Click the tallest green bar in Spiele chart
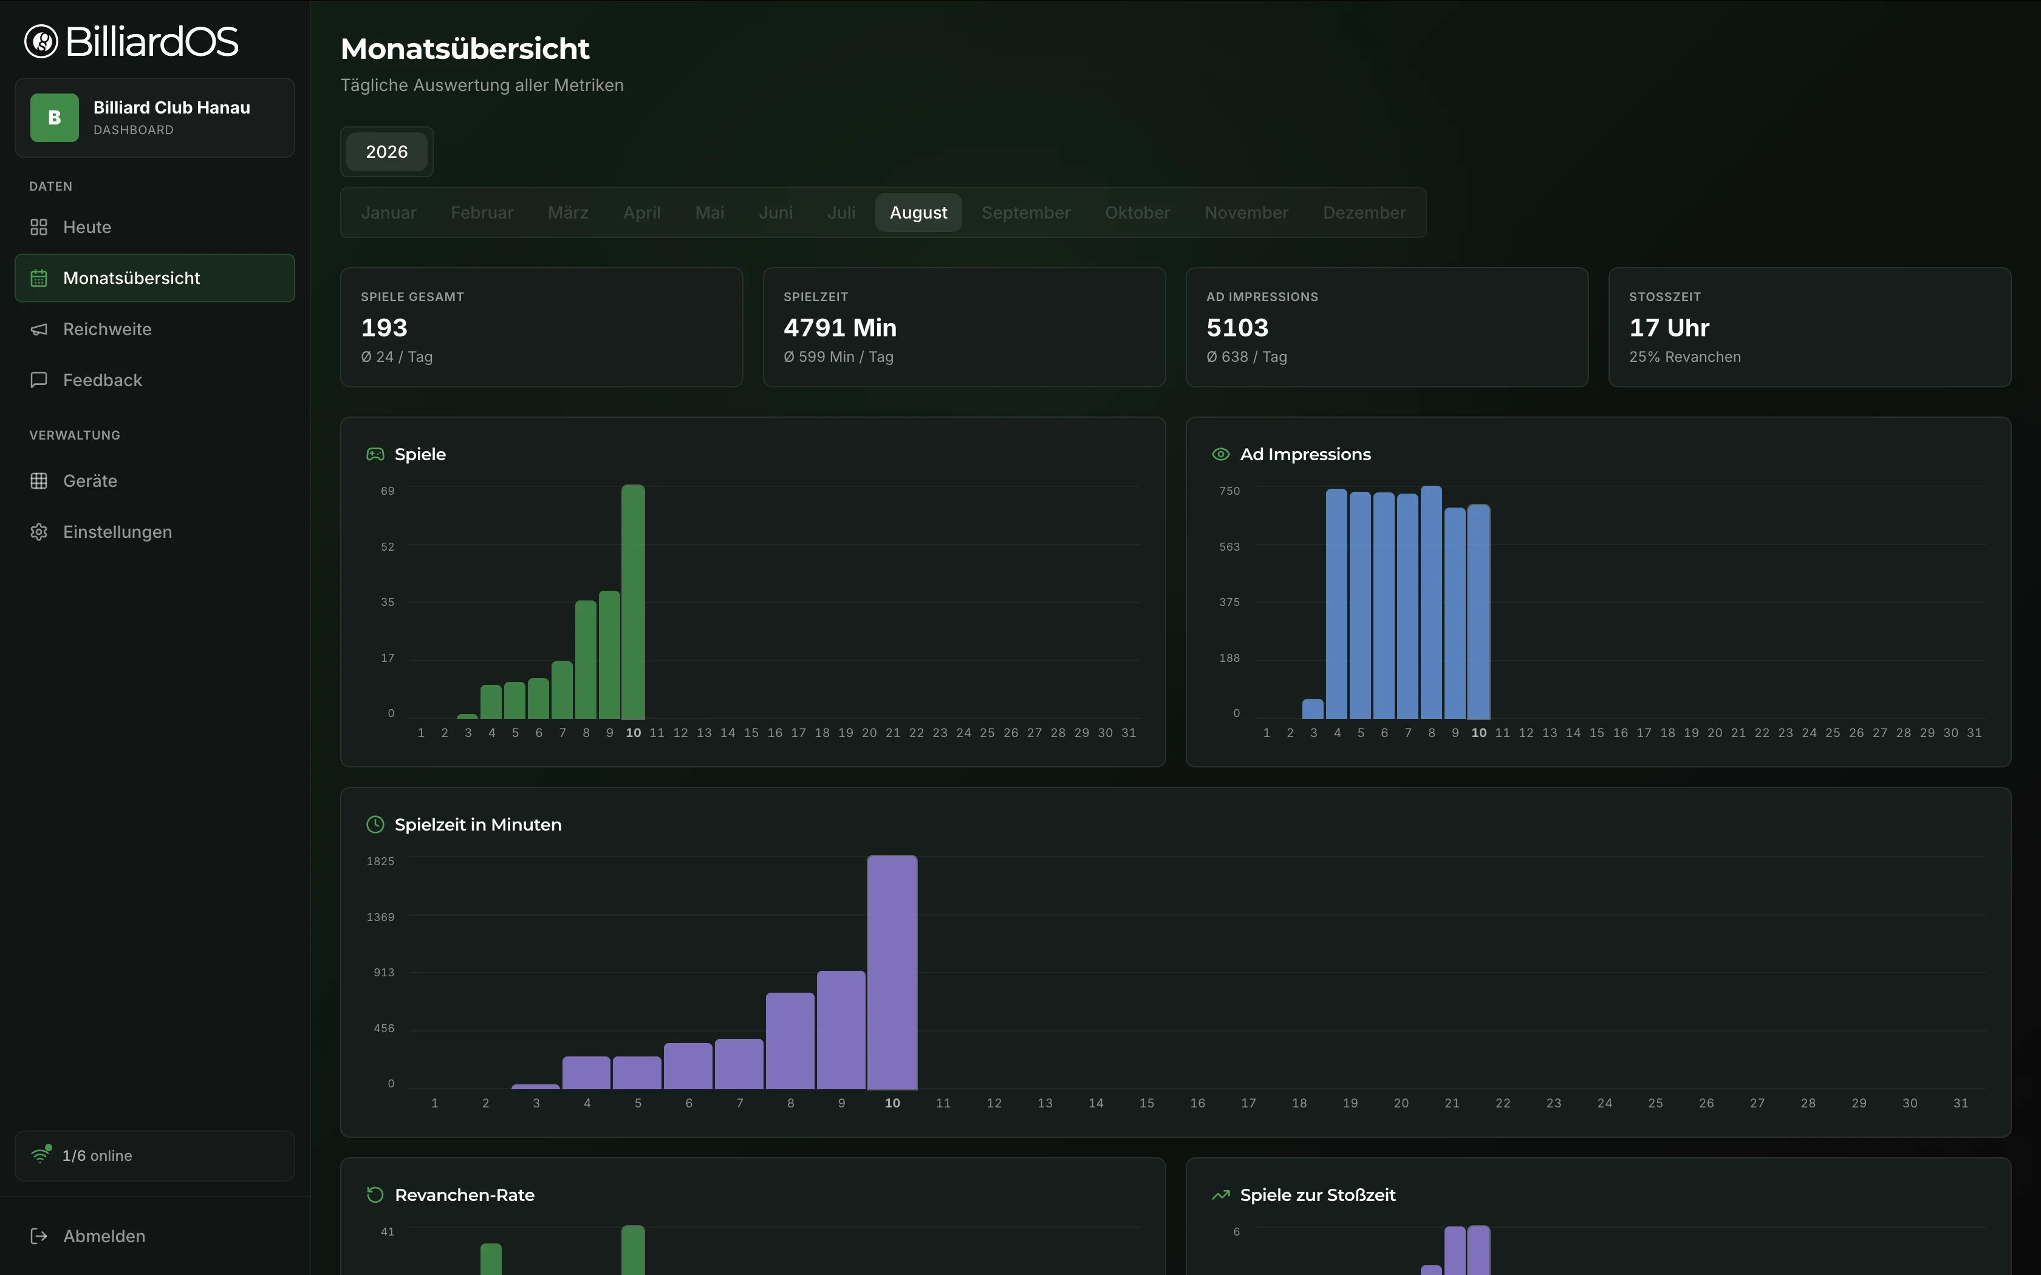The image size is (2041, 1275). click(634, 602)
